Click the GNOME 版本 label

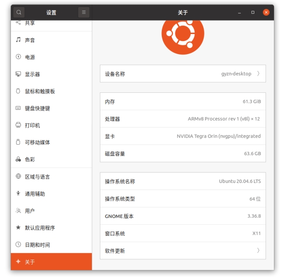(x=119, y=216)
